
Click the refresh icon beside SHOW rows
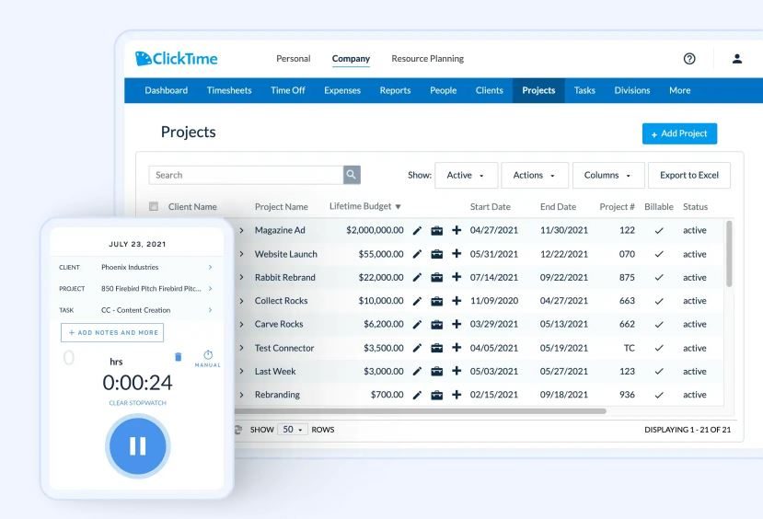coord(238,430)
